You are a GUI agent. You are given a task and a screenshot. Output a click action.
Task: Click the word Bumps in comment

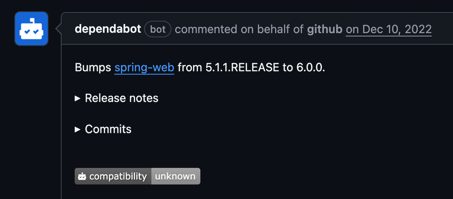93,68
